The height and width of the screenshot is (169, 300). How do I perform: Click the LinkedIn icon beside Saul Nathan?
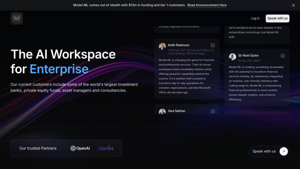[x=213, y=111]
